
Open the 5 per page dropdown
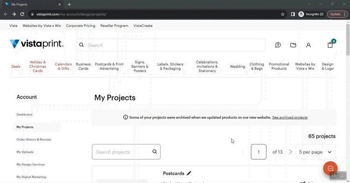point(315,152)
